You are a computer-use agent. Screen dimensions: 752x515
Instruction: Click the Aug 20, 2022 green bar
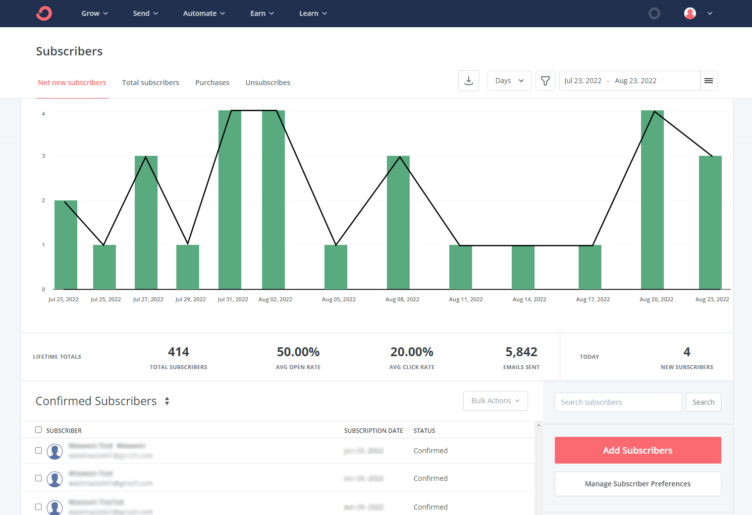tap(652, 200)
